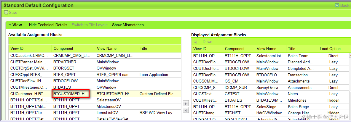This screenshot has width=351, height=122.
Task: Select the CUBTMilestones.O... view ID
Action: click(30, 87)
